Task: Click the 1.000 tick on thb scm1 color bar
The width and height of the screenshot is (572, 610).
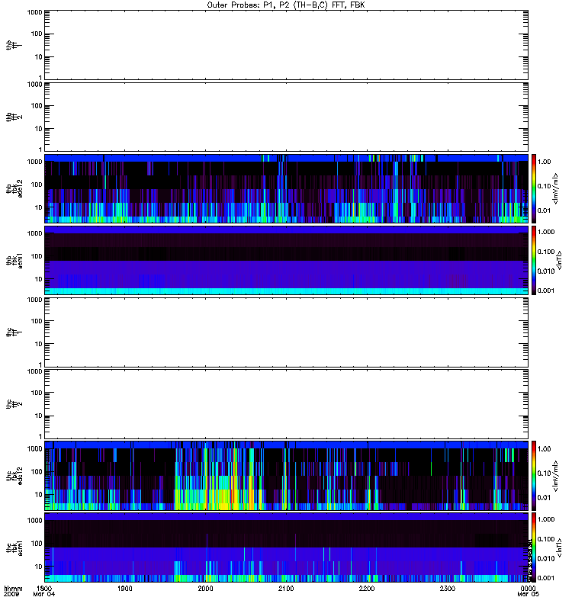Action: point(546,232)
